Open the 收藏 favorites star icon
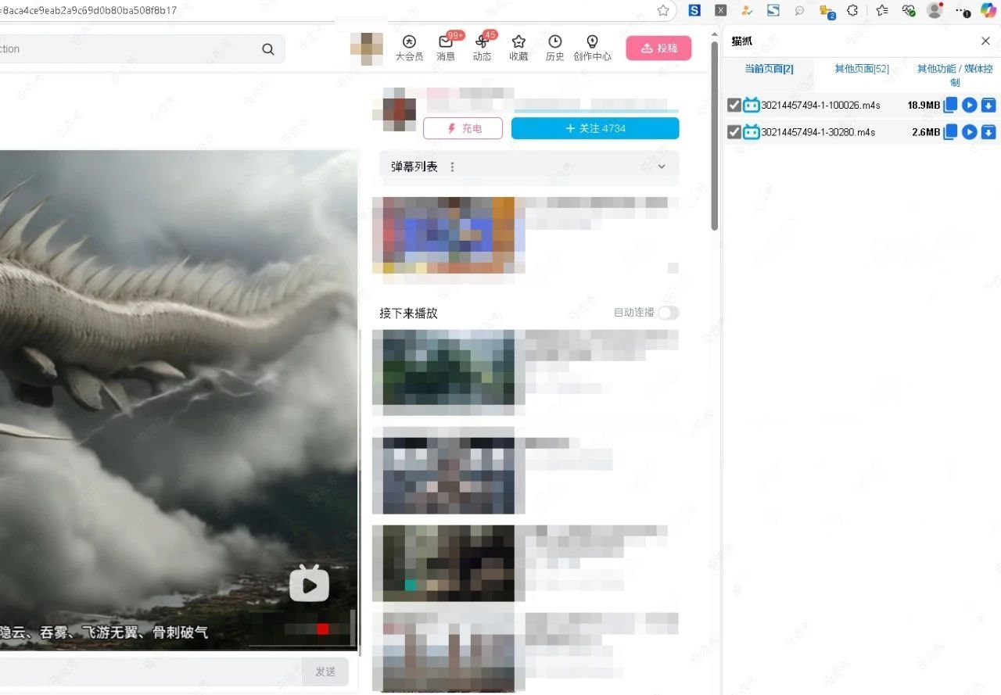Viewport: 1001px width, 695px height. pos(518,42)
